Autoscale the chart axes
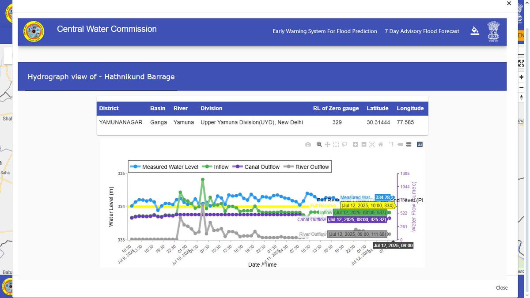This screenshot has height=298, width=530. pyautogui.click(x=372, y=144)
